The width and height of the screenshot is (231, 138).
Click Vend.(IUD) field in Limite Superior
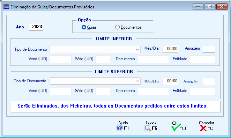point(61,91)
